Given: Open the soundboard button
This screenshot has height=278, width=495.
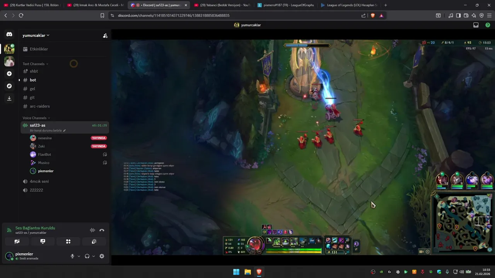Looking at the screenshot, I should (x=94, y=241).
